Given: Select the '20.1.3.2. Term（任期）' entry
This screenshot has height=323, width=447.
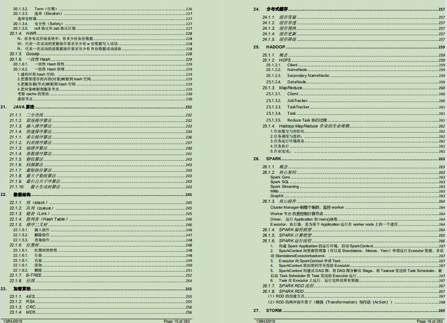Looking at the screenshot, I should pyautogui.click(x=103, y=9).
